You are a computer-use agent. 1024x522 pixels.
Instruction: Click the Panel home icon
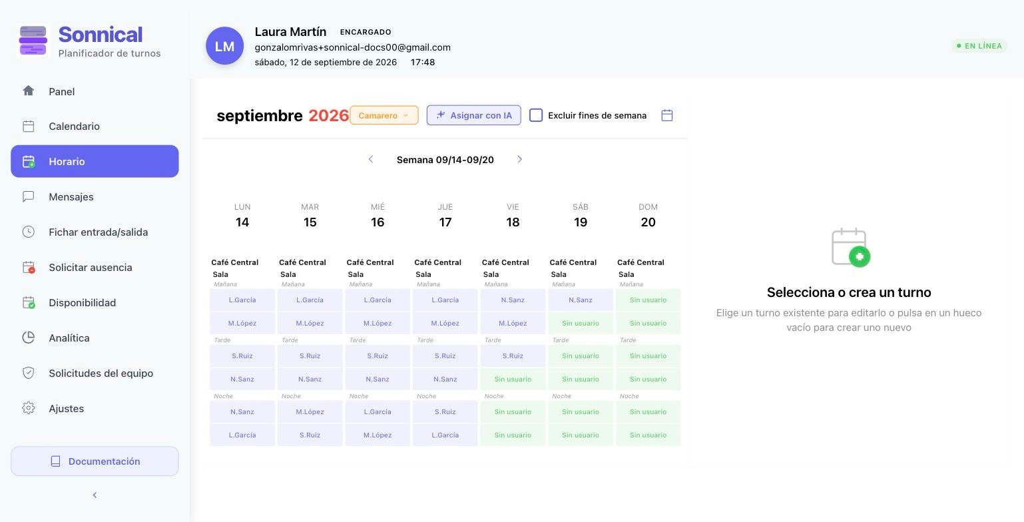pyautogui.click(x=28, y=91)
